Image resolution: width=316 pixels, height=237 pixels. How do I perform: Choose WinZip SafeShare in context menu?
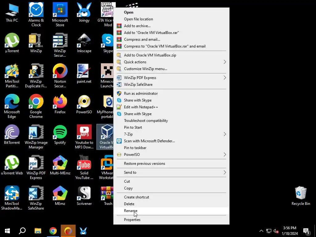pos(171,85)
